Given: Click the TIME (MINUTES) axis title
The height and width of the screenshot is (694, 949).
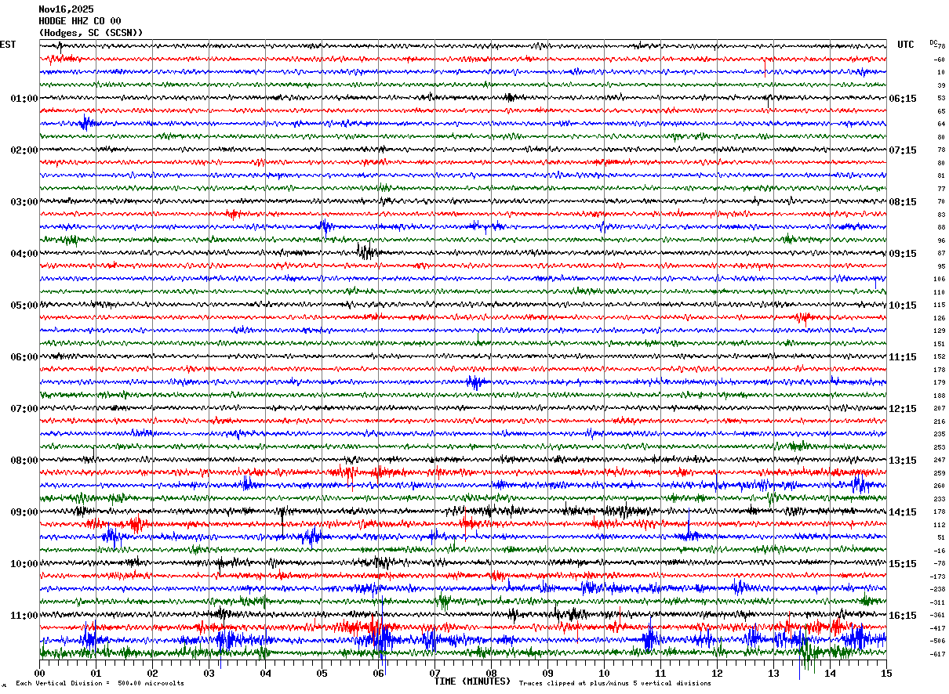Looking at the screenshot, I should pos(472,681).
